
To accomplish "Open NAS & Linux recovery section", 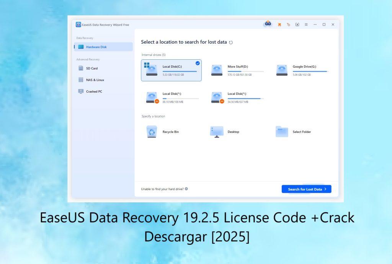I will (x=95, y=80).
